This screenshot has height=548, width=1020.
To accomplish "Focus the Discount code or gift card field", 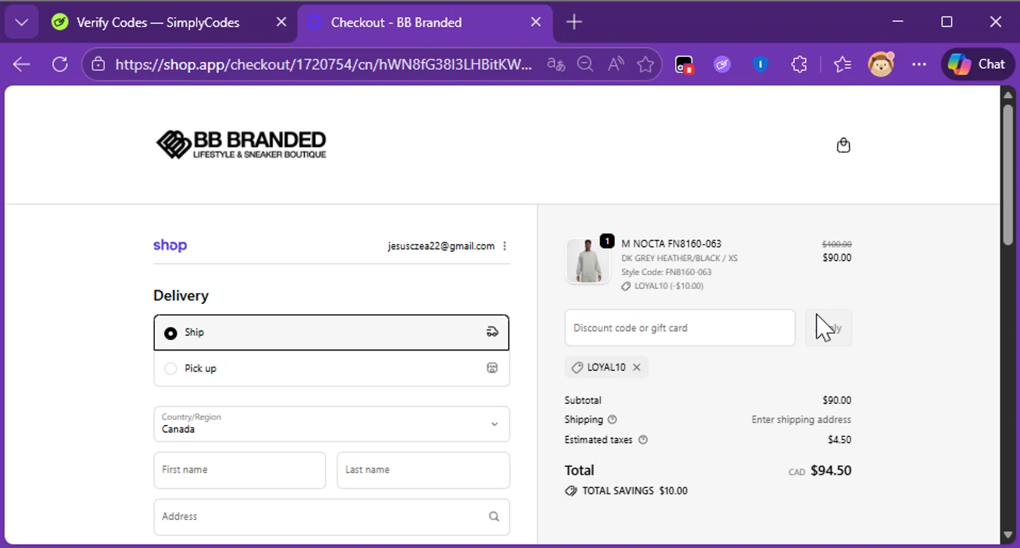I will pos(679,328).
